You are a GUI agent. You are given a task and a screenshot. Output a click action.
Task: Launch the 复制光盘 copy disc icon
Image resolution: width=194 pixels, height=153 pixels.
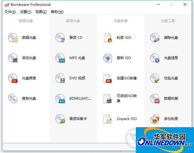[13, 98]
